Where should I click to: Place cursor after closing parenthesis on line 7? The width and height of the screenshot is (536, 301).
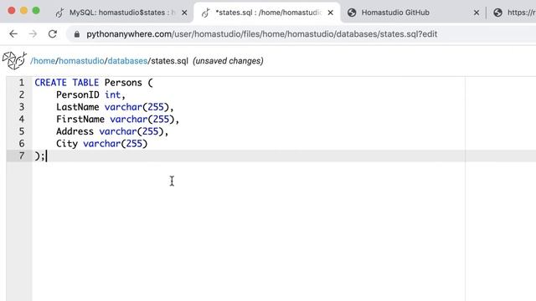pos(41,156)
